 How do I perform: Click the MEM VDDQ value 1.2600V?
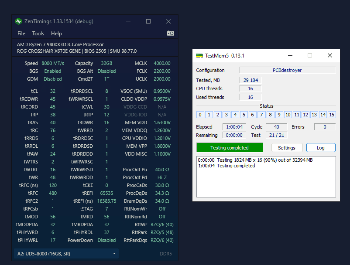pos(162,130)
